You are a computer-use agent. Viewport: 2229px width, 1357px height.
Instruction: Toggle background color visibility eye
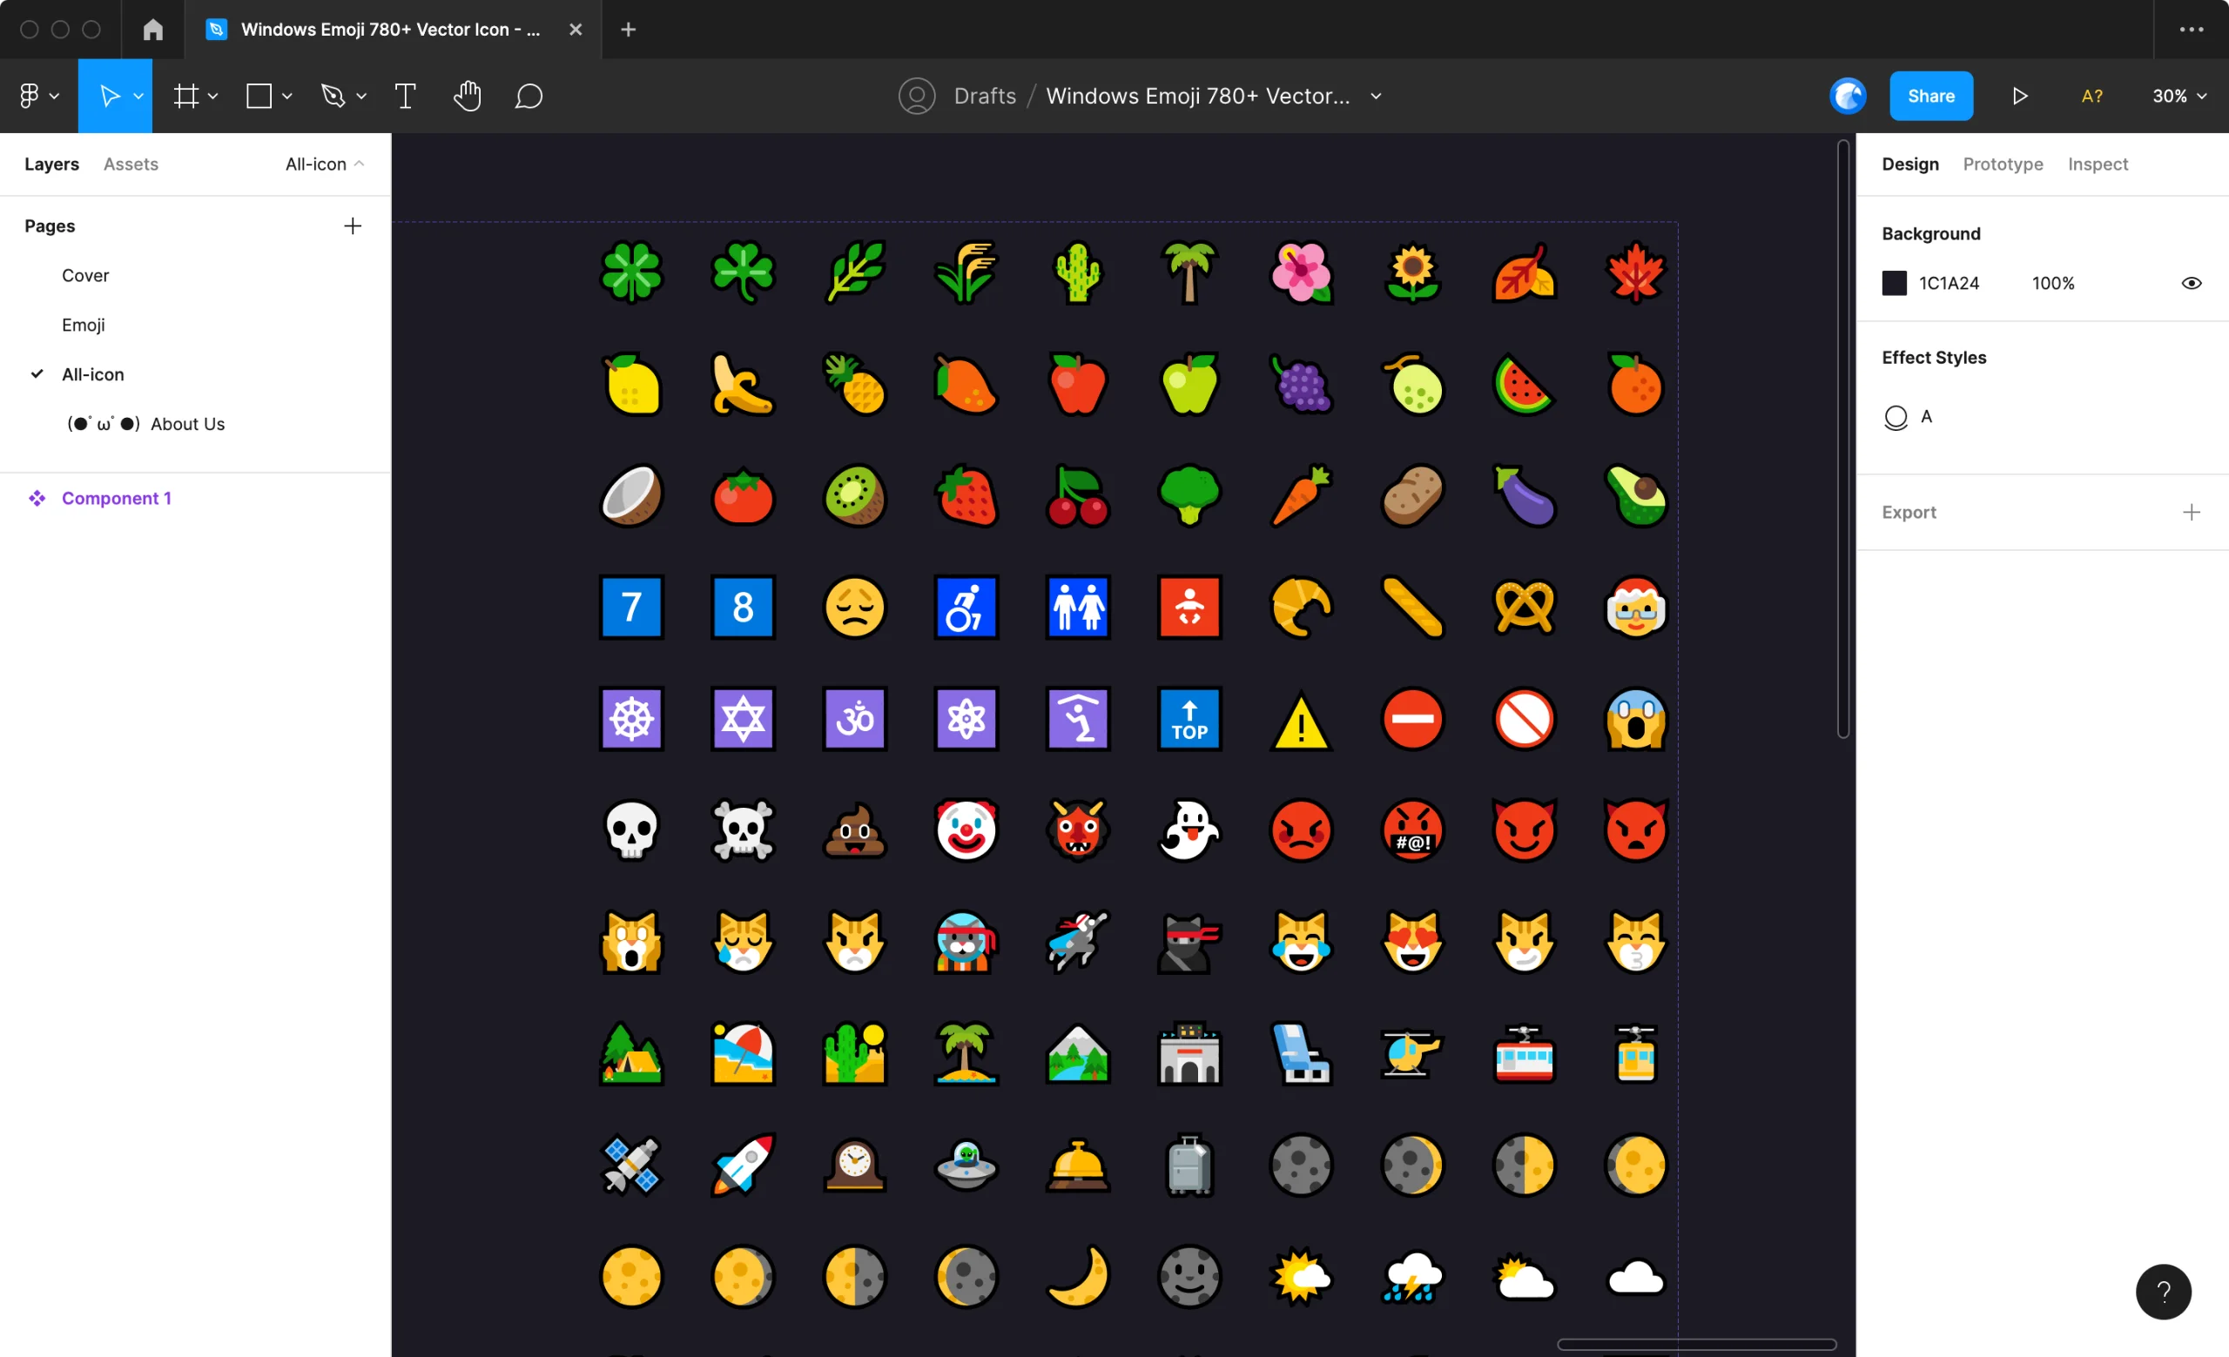coord(2191,283)
